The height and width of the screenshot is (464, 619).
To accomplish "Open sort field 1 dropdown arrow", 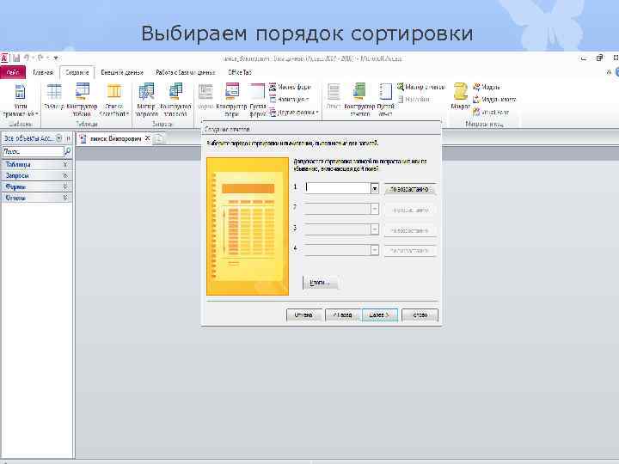I will point(374,188).
